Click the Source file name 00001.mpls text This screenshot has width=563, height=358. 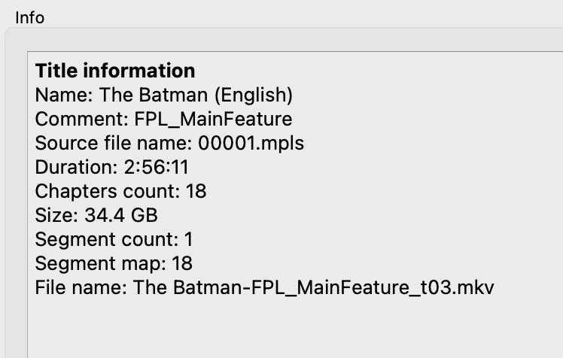tap(169, 143)
